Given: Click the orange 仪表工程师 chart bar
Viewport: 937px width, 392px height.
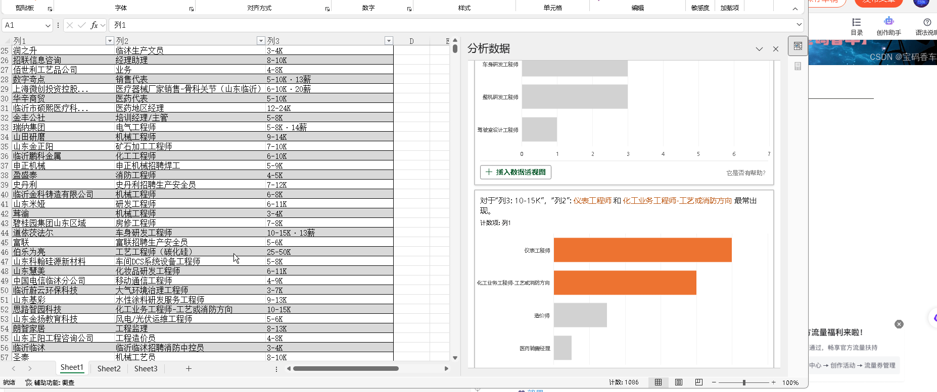Looking at the screenshot, I should pyautogui.click(x=642, y=250).
